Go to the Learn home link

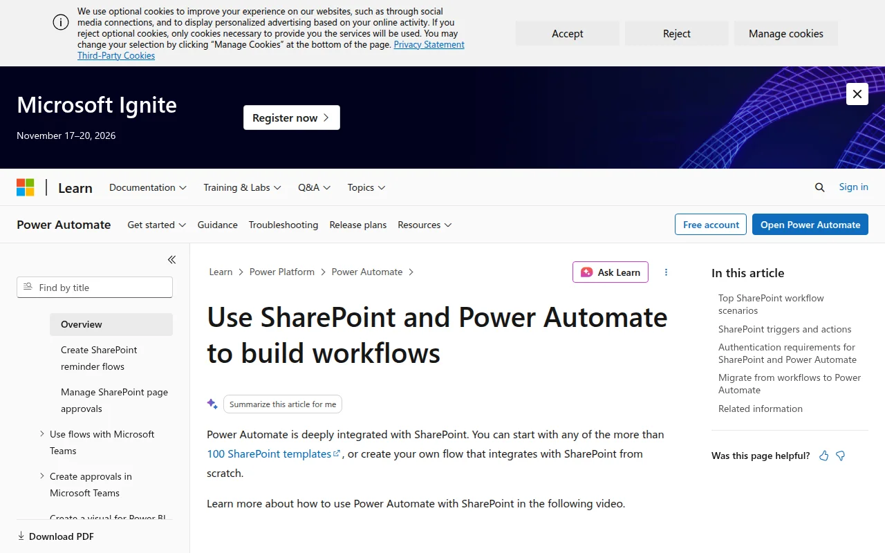click(x=75, y=188)
